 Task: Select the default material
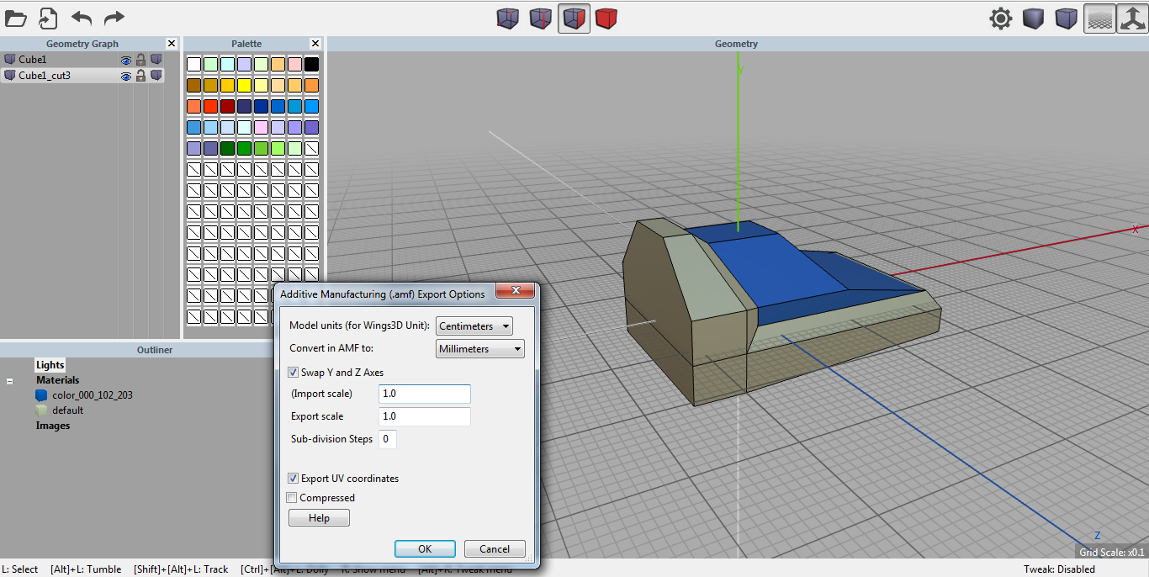[68, 410]
